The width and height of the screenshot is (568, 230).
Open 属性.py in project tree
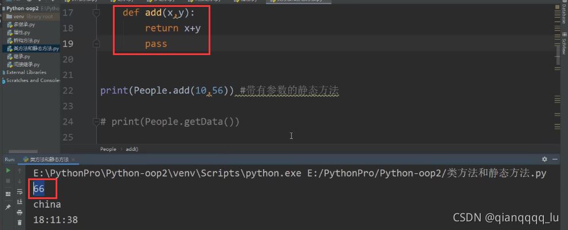pyautogui.click(x=22, y=33)
